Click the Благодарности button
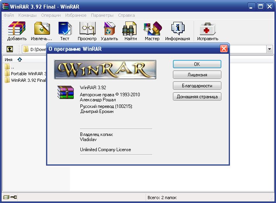 [x=197, y=86]
